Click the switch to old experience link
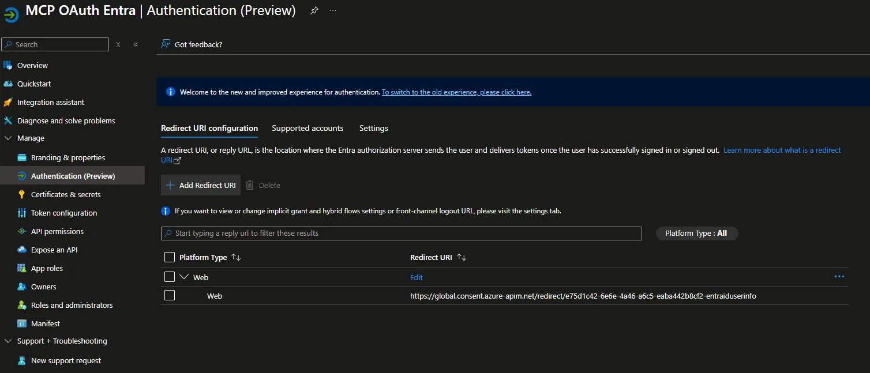Image resolution: width=870 pixels, height=373 pixels. click(x=456, y=92)
